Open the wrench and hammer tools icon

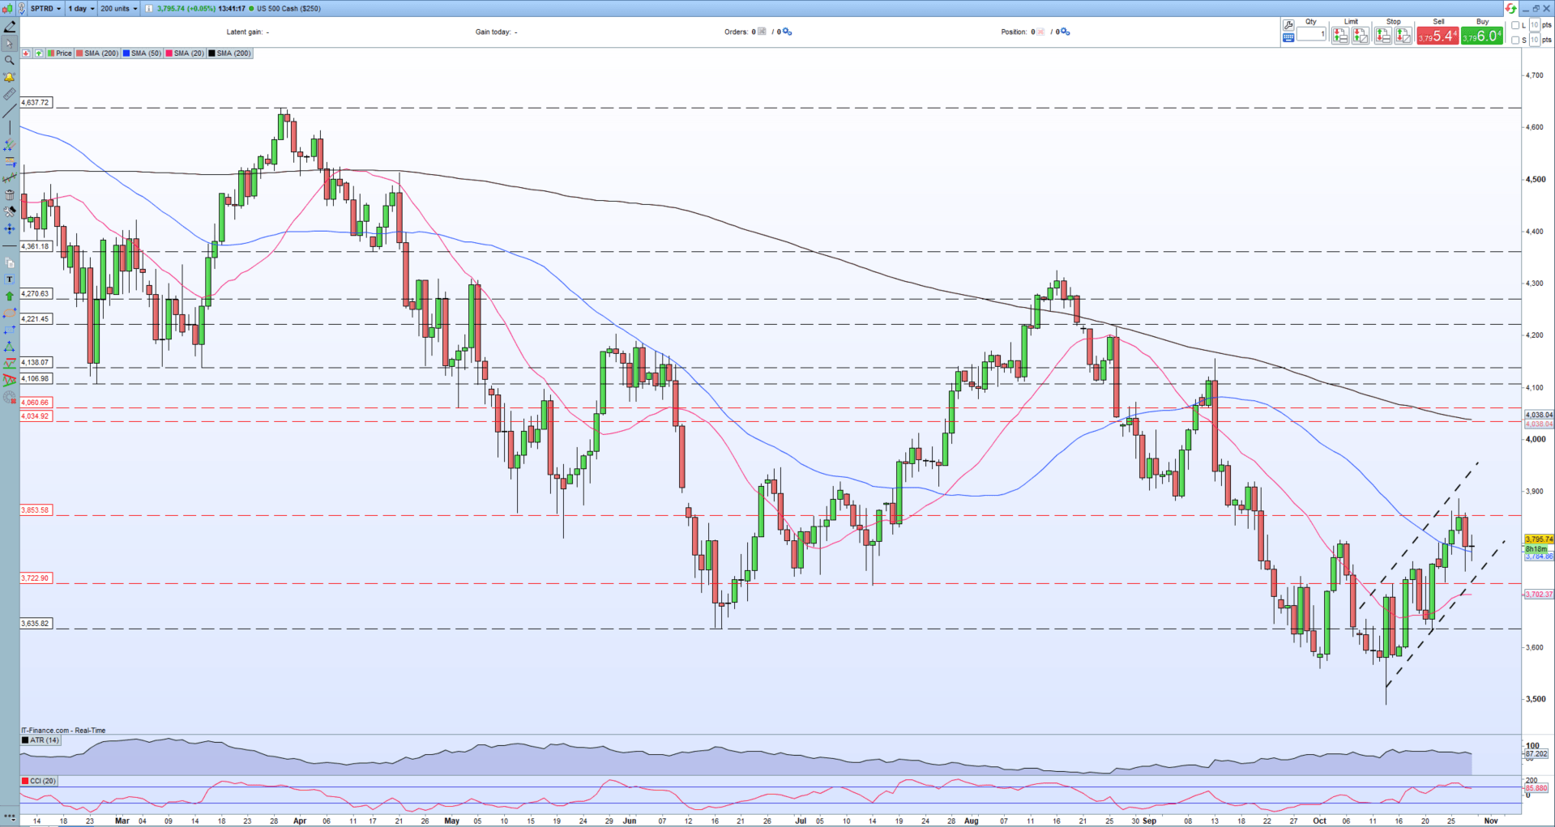pyautogui.click(x=10, y=212)
